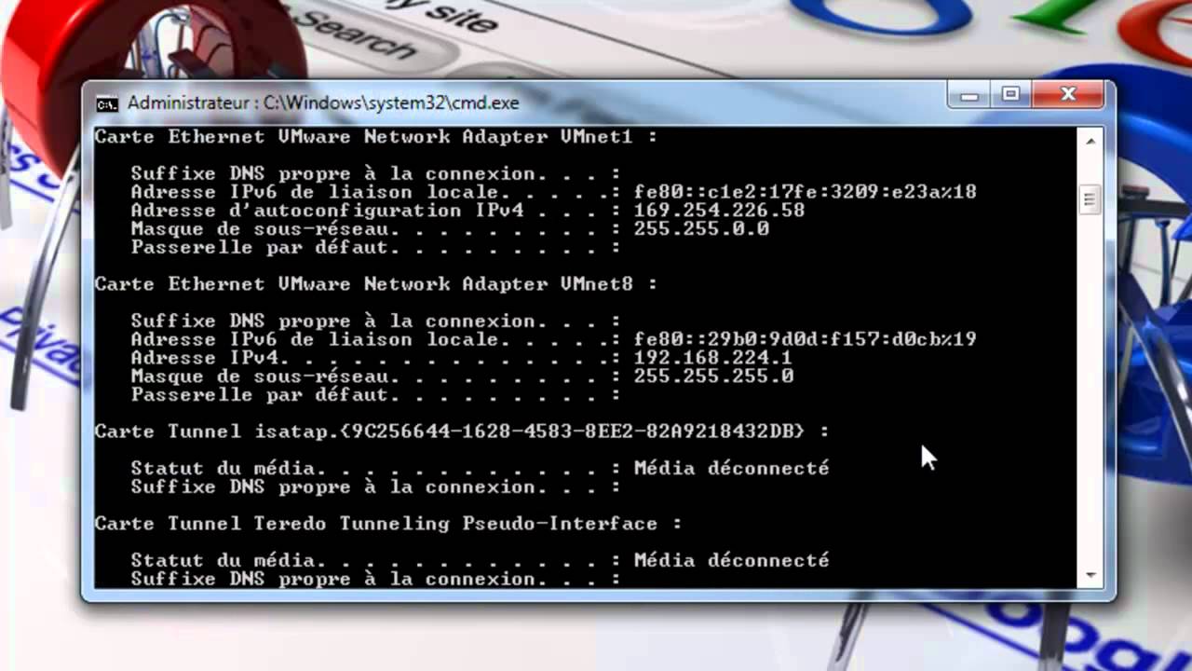
Task: Click the IPv4 address 192.168.224.1
Action: coord(712,358)
